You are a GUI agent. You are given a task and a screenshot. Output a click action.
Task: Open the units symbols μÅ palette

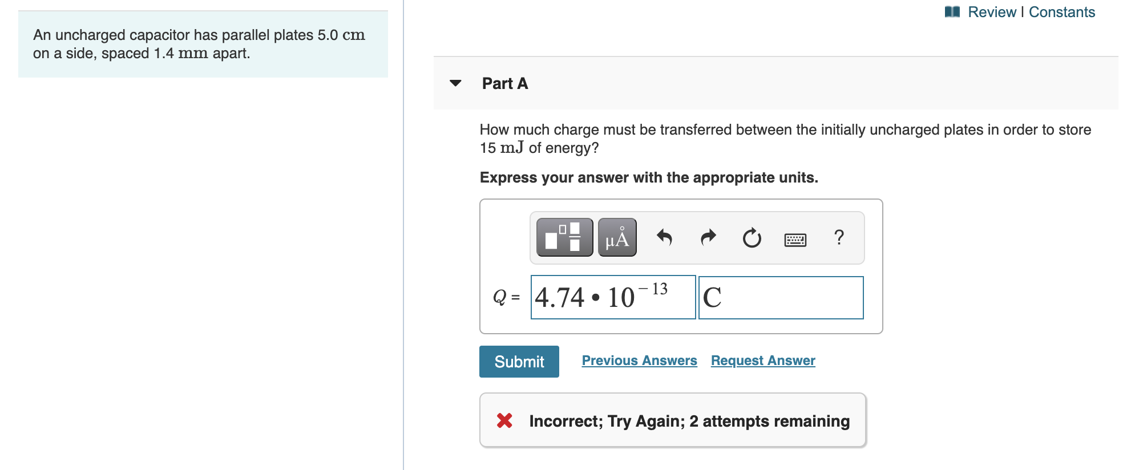[x=617, y=237]
